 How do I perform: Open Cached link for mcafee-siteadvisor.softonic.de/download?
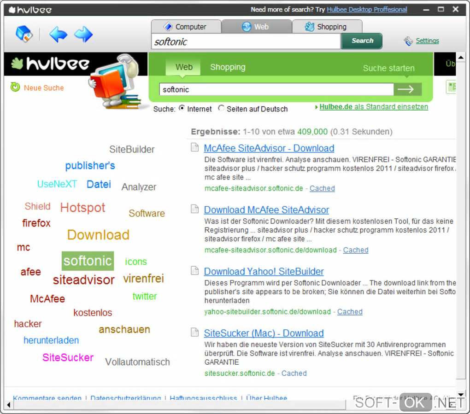coord(356,250)
